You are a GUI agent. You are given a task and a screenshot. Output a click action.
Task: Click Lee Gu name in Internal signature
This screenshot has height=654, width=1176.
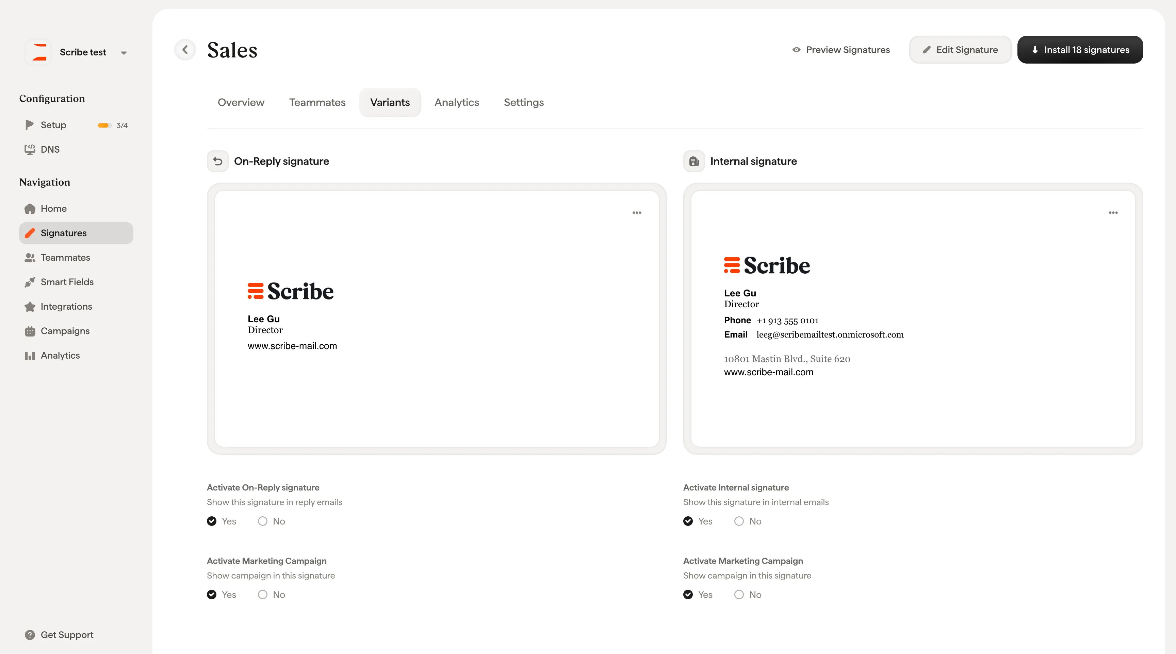740,293
